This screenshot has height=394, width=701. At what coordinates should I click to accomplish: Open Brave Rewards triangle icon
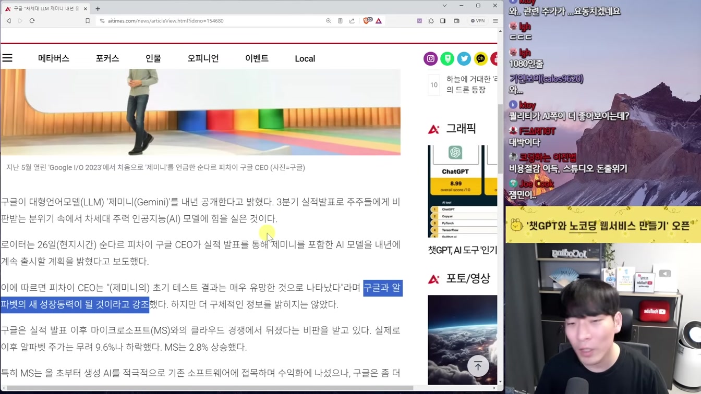tap(379, 21)
